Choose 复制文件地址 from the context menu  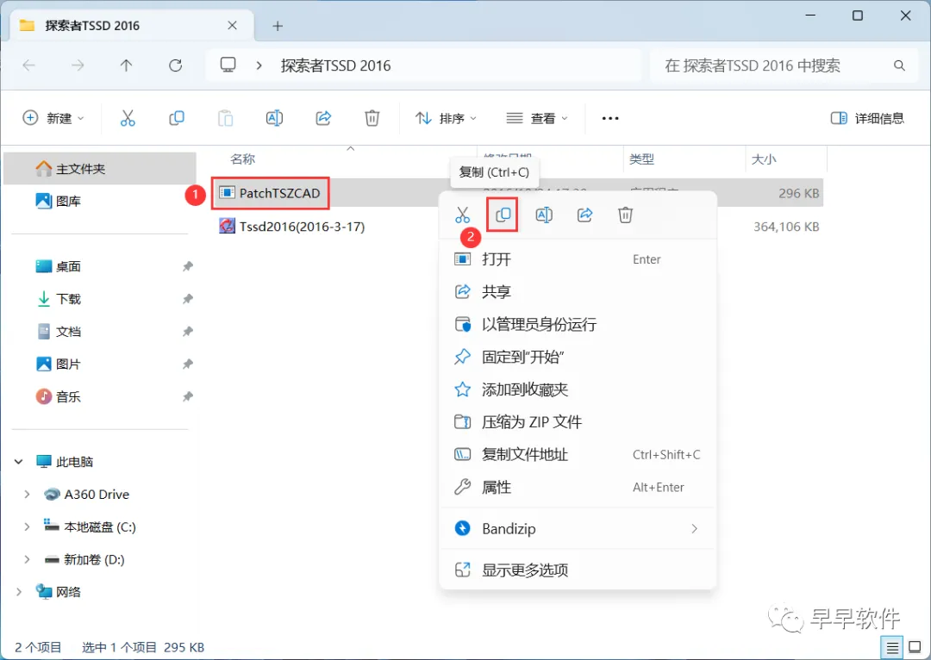click(x=578, y=455)
